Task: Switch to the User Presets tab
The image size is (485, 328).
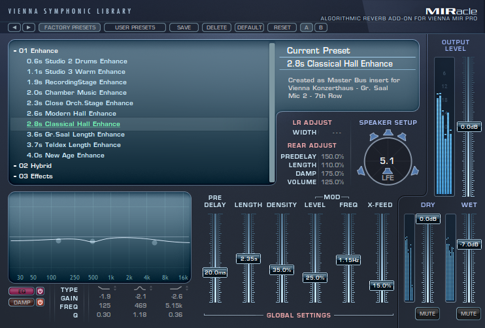Action: [135, 27]
